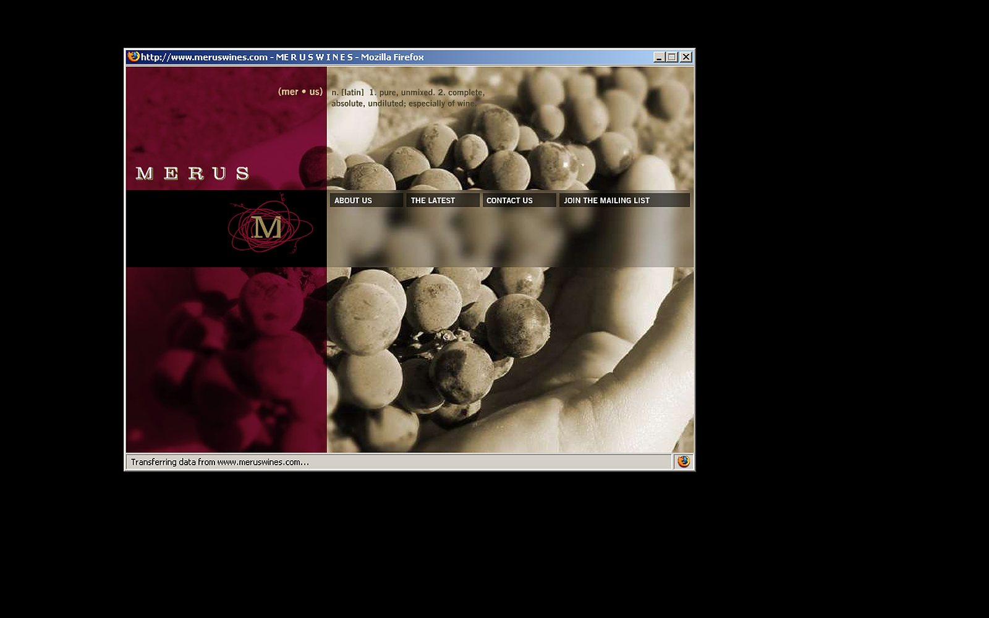Click the MERUS wordmark title
This screenshot has height=618, width=989.
(x=192, y=173)
